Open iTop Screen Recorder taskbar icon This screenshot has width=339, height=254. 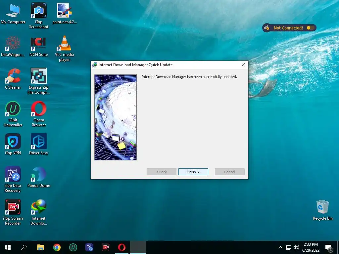106,247
